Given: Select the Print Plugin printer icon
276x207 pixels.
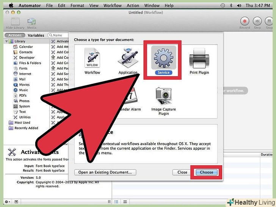Looking at the screenshot, I should point(199,58).
